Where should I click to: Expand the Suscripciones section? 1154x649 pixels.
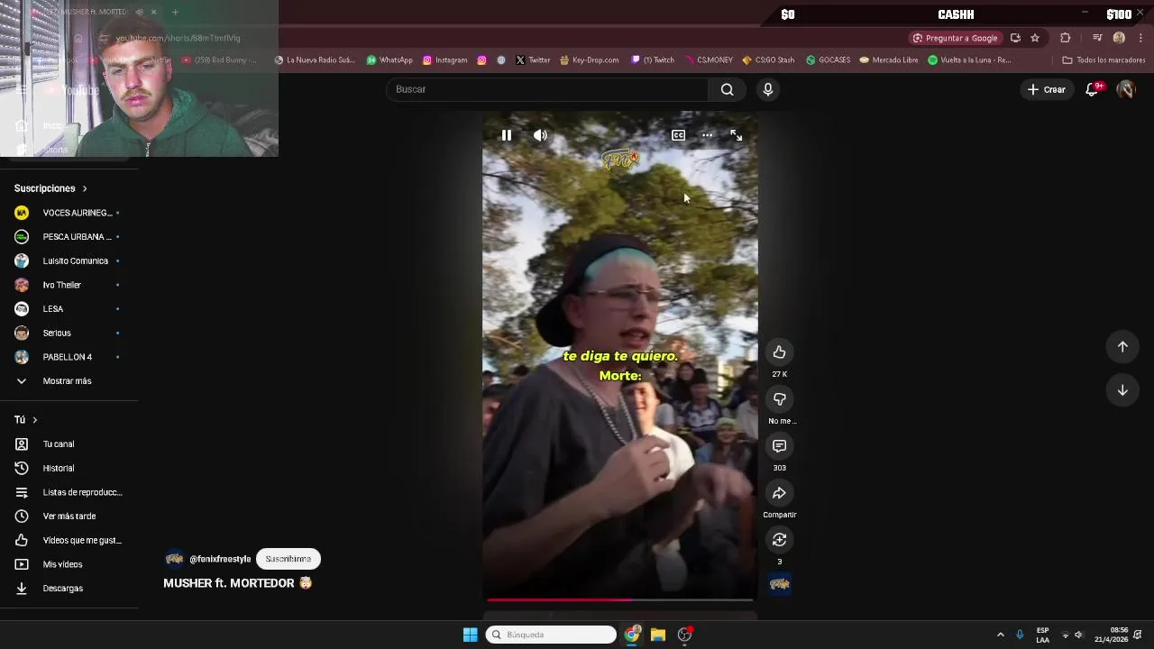tap(50, 188)
